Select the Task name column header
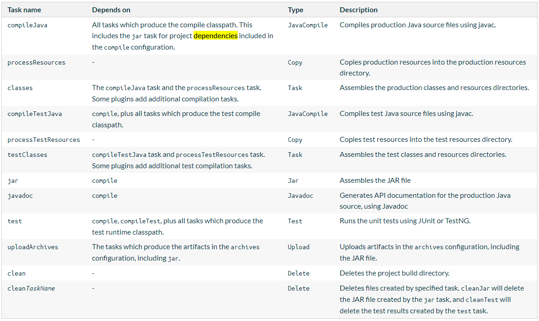 click(x=24, y=10)
